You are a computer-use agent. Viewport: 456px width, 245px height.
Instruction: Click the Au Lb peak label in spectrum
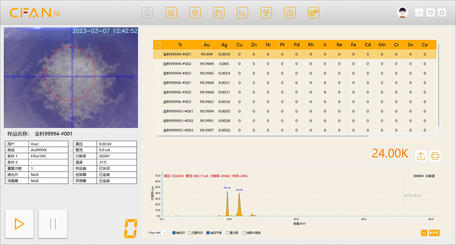pyautogui.click(x=239, y=190)
